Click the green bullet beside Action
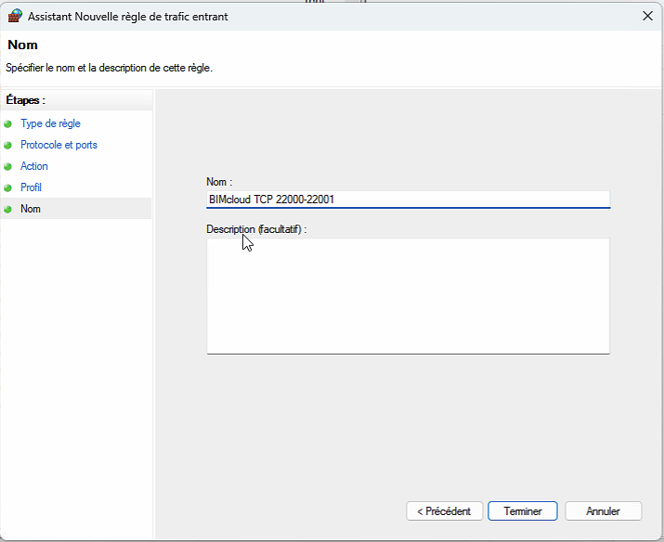This screenshot has width=664, height=542. click(7, 166)
